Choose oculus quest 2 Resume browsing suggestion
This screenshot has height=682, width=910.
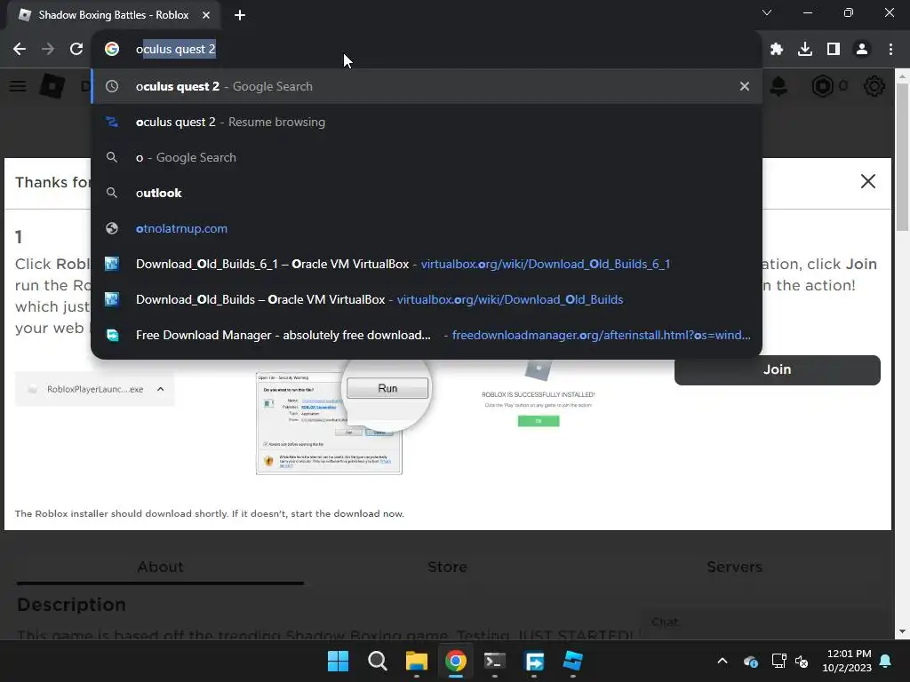pos(427,122)
